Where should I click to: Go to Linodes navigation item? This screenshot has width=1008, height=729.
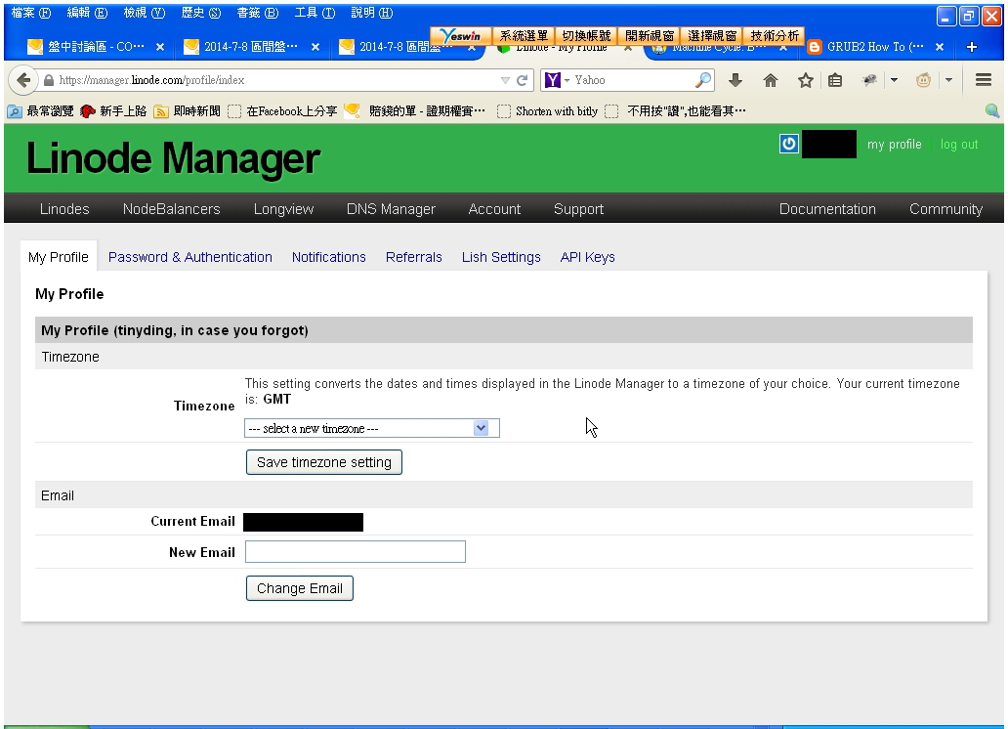coord(64,209)
